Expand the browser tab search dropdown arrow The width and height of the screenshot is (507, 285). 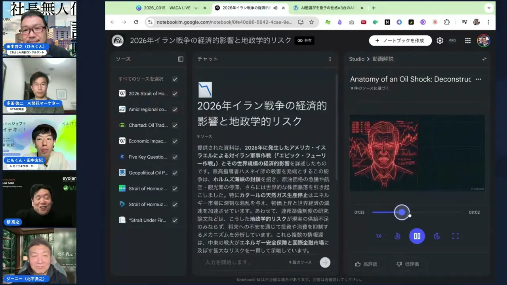[x=489, y=8]
